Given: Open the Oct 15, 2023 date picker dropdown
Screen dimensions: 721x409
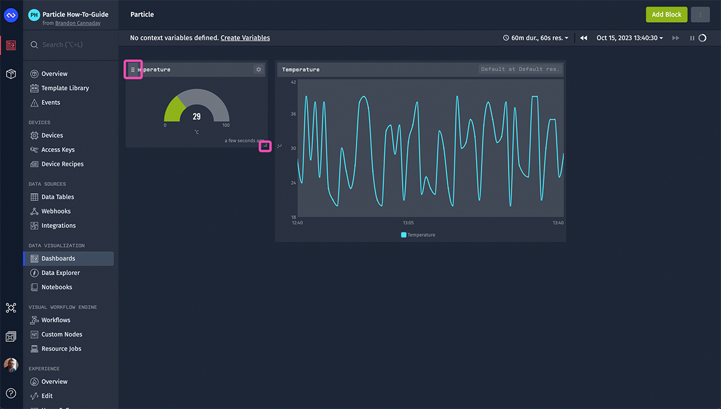Looking at the screenshot, I should click(630, 38).
